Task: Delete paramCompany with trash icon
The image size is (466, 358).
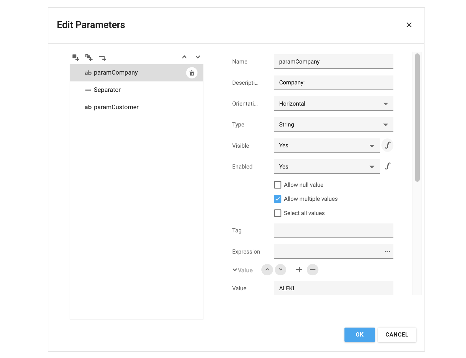Action: point(192,73)
